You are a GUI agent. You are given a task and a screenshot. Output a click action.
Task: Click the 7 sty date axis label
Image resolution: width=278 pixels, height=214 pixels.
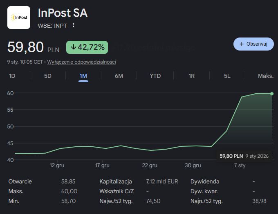240,165
